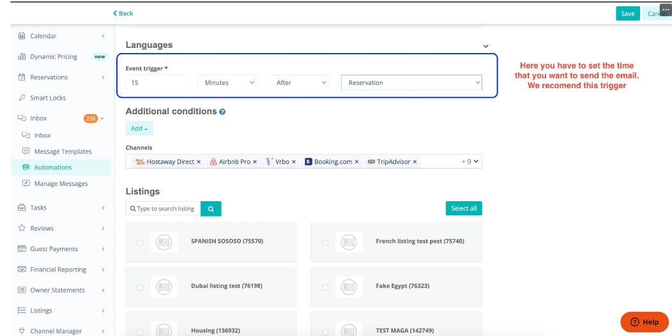The image size is (672, 336).
Task: Select the French listing test pest checkbox
Action: [325, 243]
